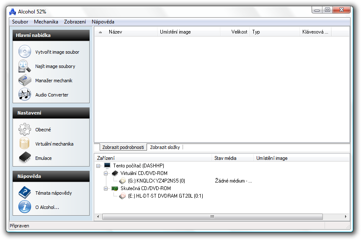Click the horizontal scrollbar thumb
Screen dimensions: 361x240
(212, 217)
